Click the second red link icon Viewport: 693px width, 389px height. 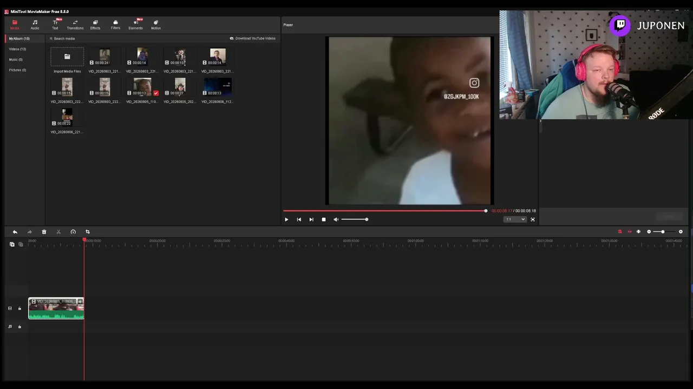pos(629,232)
